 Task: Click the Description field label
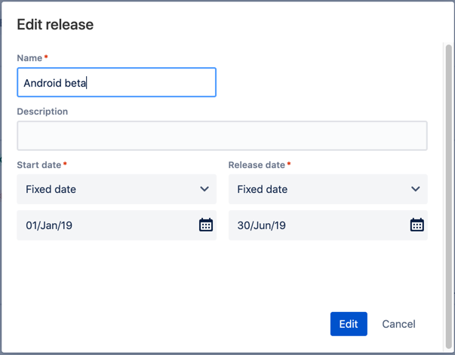pyautogui.click(x=42, y=112)
